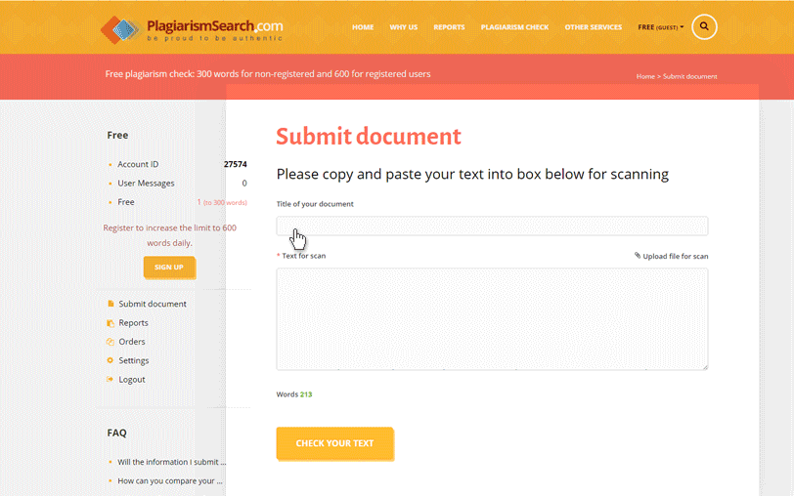794x496 pixels.
Task: Click inside the Text for scan box
Action: point(492,319)
